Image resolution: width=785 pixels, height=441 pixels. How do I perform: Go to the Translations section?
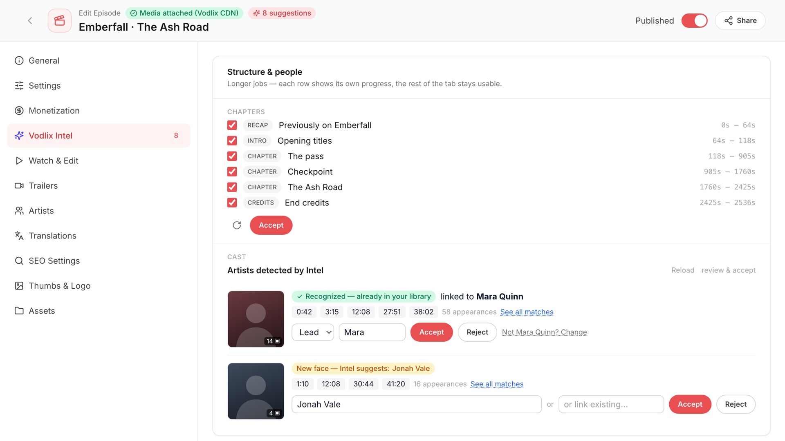tap(99, 236)
